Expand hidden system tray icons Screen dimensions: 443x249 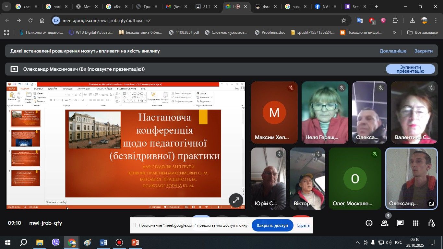pos(358,243)
